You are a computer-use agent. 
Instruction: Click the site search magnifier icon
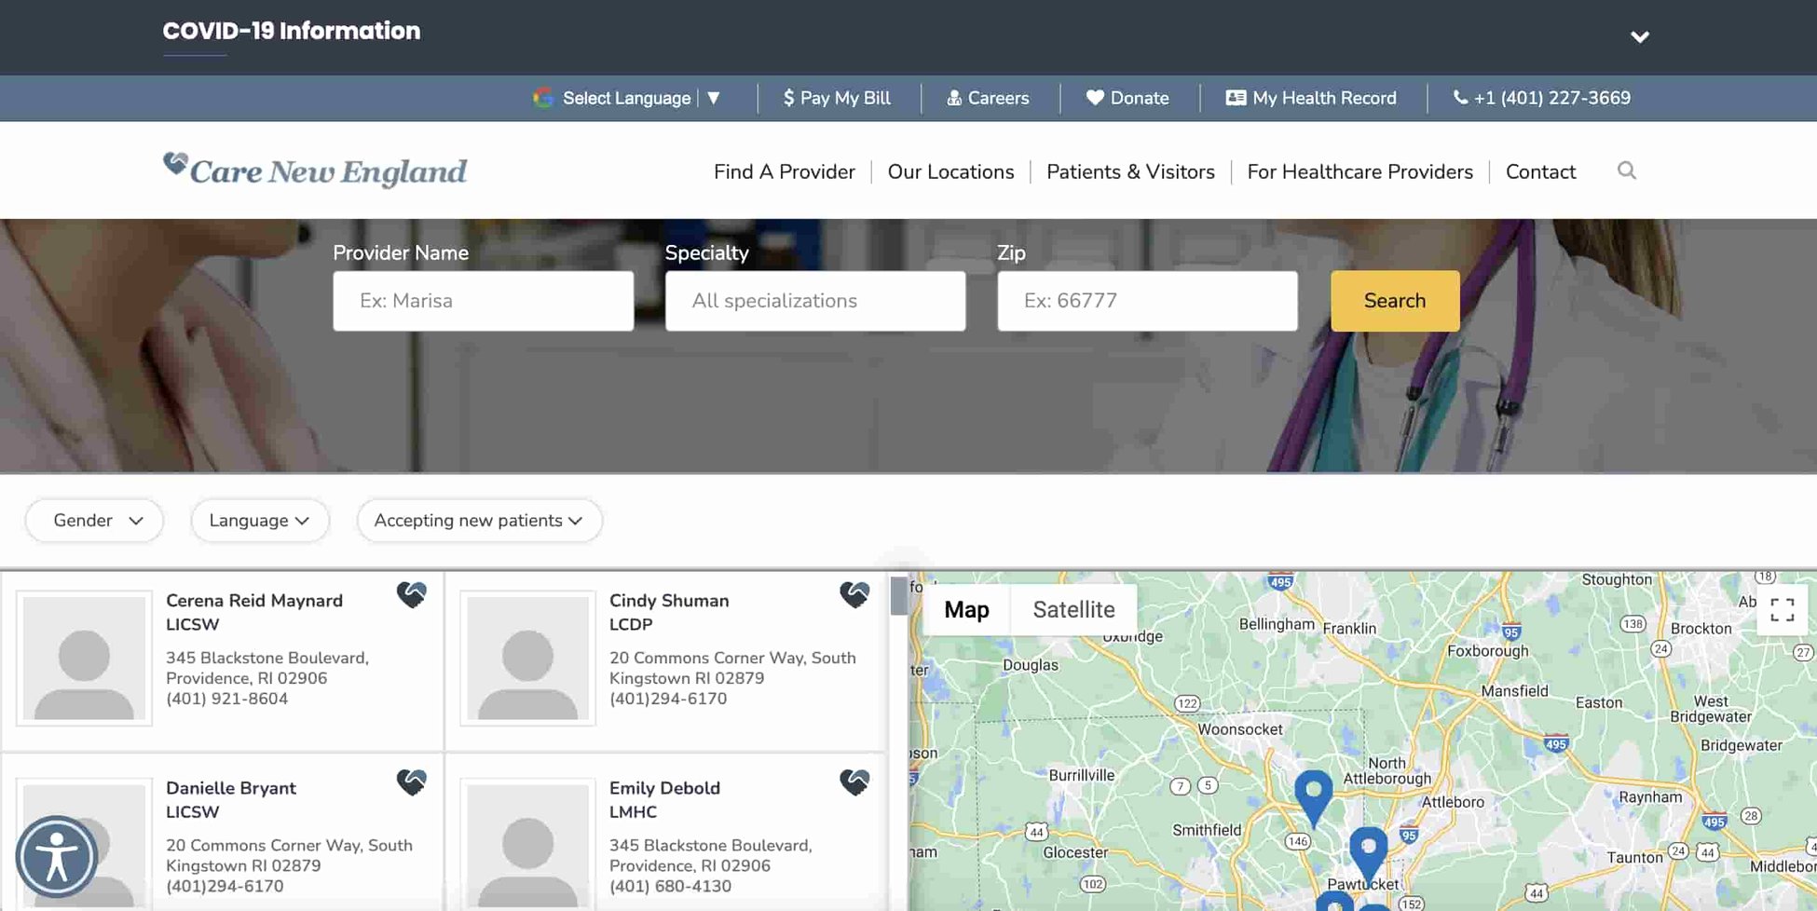(x=1627, y=170)
